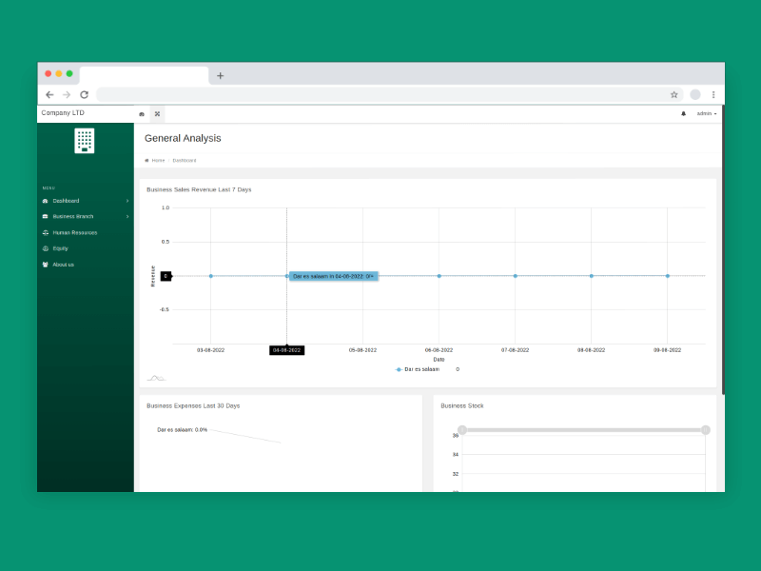Screen dimensions: 761x571
Task: Click the right handle of the Business Stock slider
Action: click(x=705, y=430)
